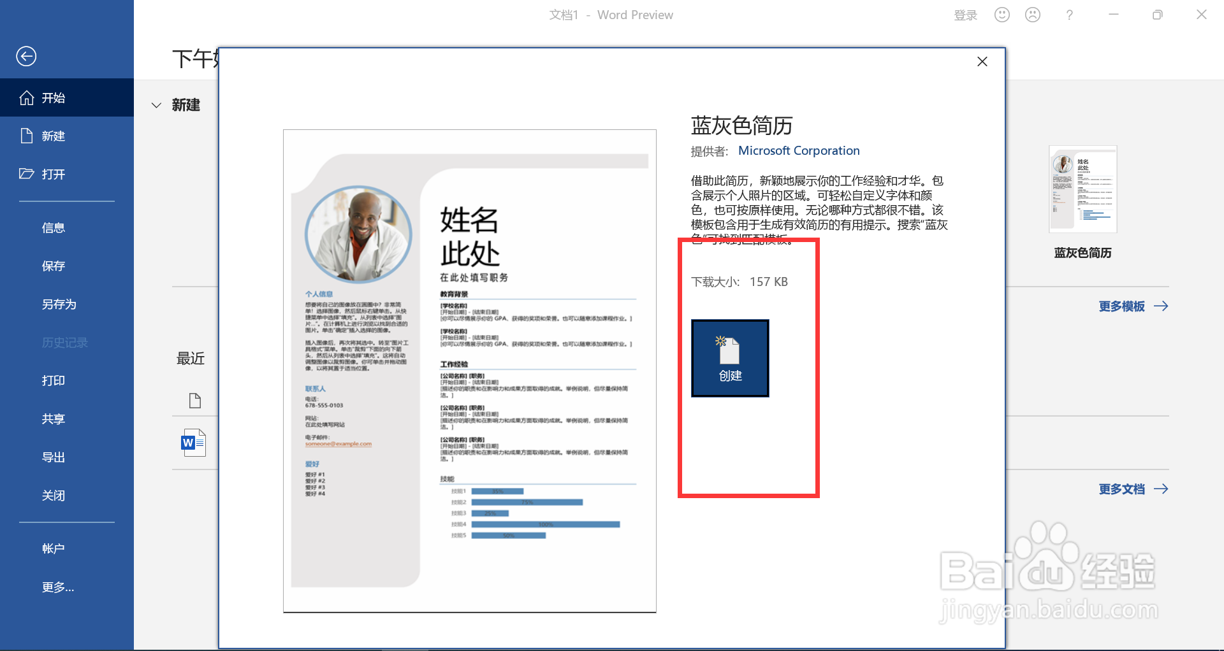Open Microsoft Corporation provider link

pyautogui.click(x=799, y=150)
